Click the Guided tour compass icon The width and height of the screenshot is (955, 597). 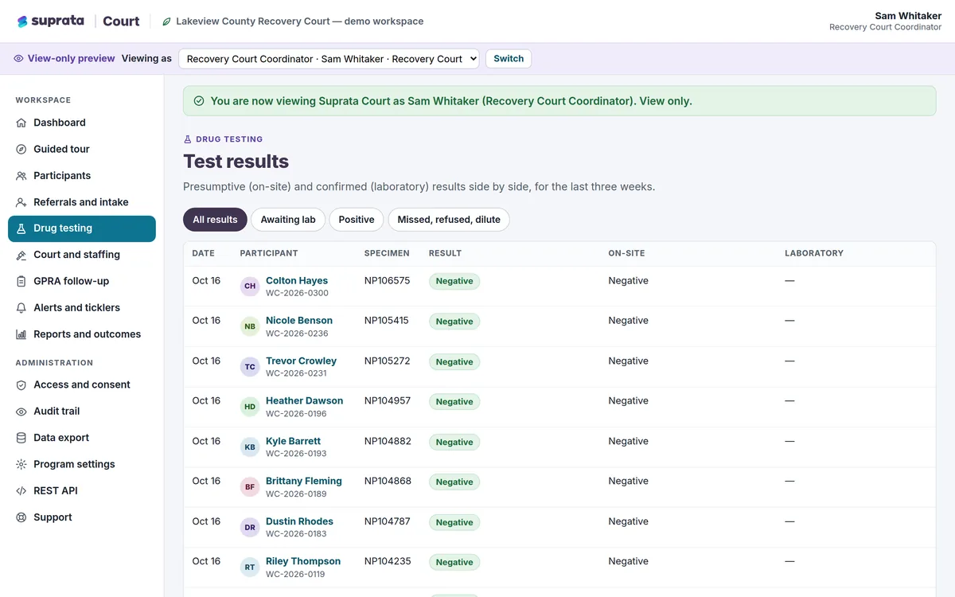tap(21, 149)
